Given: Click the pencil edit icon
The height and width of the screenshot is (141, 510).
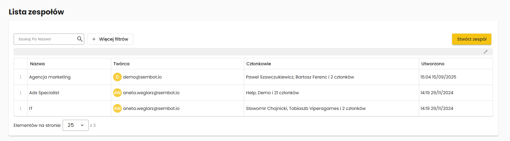Looking at the screenshot, I should [x=486, y=52].
